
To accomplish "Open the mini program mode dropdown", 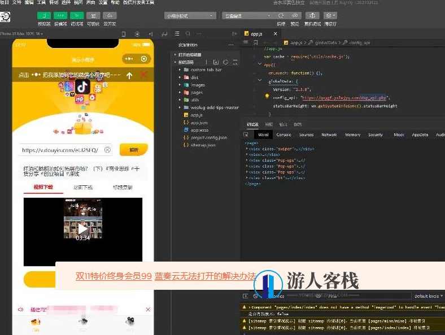I will [190, 16].
